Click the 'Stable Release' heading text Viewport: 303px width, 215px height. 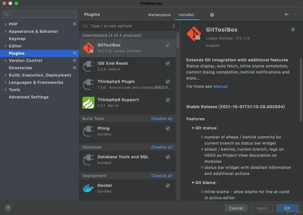[x=235, y=107]
